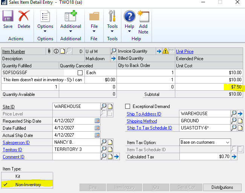Expand the Help dropdown arrow
This screenshot has width=245, height=193.
point(129,31)
